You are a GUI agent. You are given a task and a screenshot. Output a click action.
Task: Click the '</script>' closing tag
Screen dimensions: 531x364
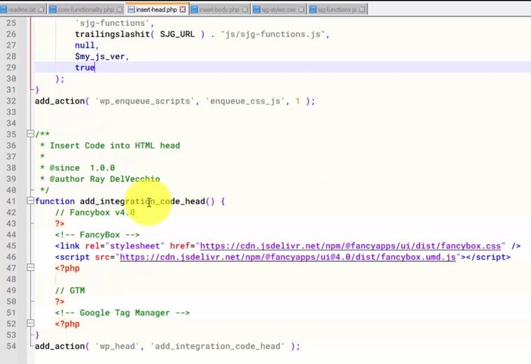pyautogui.click(x=488, y=257)
